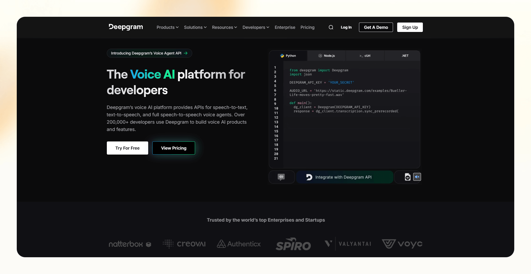Click the SPIRO customer logo
Viewport: 531px width, 274px height.
293,244
